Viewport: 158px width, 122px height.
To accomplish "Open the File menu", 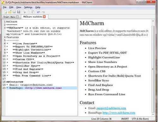I will (x=4, y=7).
